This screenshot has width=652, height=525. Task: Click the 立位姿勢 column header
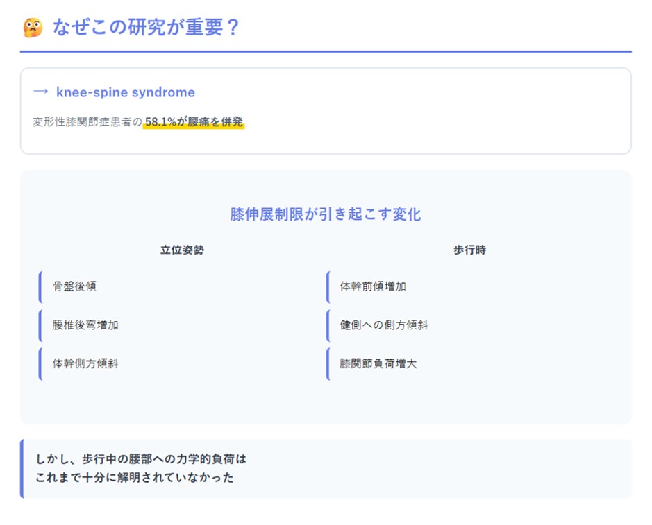(x=182, y=250)
